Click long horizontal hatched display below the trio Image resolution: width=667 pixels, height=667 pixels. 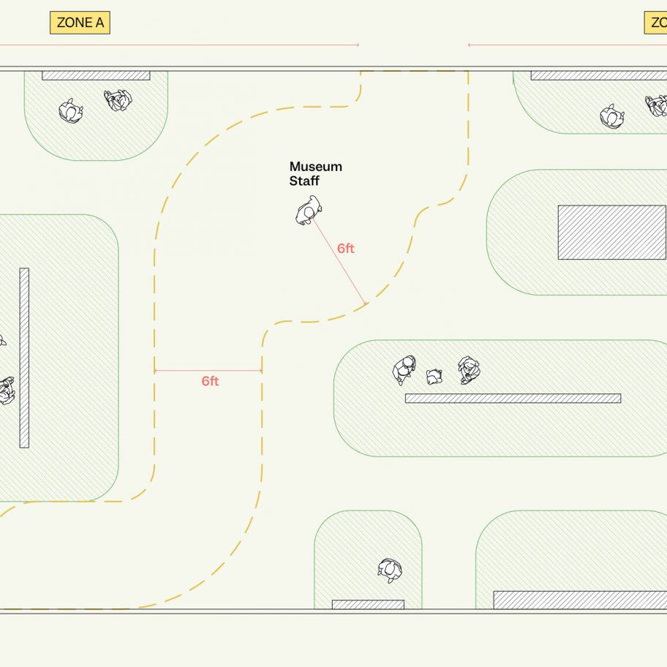tap(513, 398)
